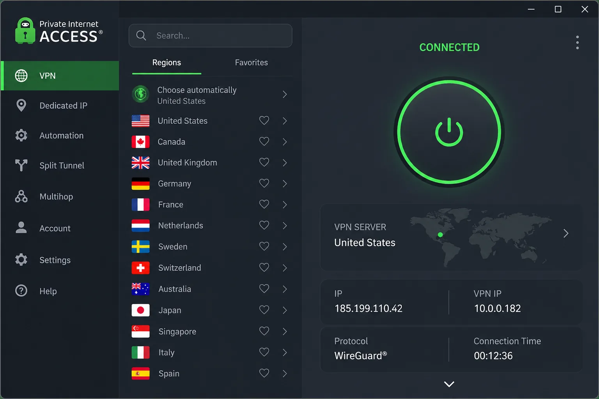
Task: Click the United States flag icon
Action: (x=140, y=121)
